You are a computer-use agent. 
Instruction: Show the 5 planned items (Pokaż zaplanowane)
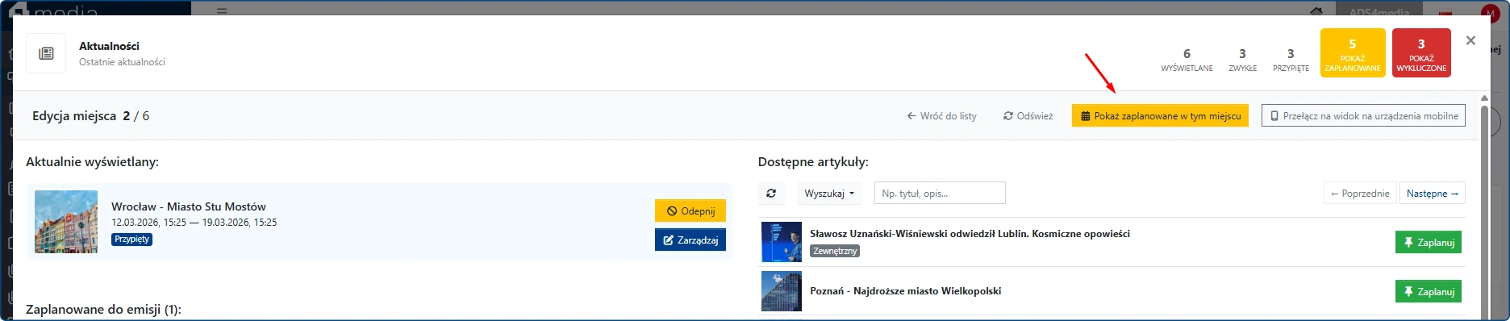coord(1353,53)
